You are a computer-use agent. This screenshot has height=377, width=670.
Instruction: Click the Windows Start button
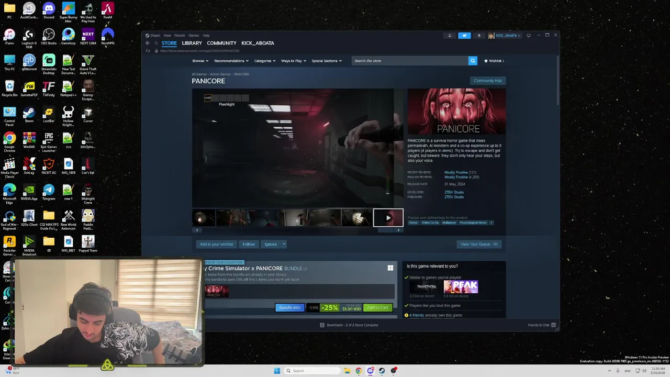point(277,371)
